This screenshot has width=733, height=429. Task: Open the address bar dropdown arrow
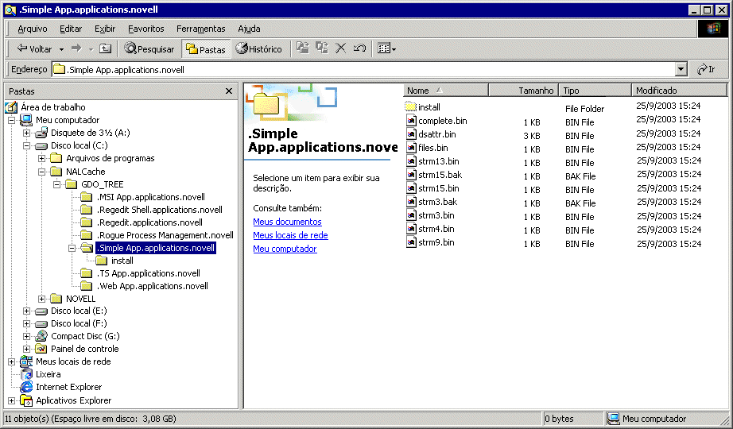(681, 69)
